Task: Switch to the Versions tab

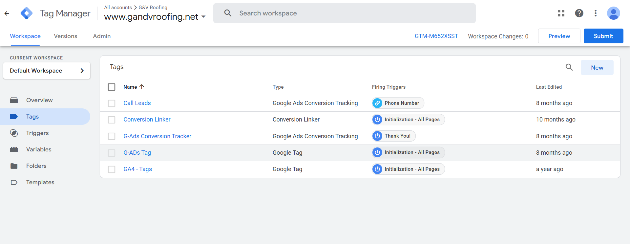Action: coord(66,36)
